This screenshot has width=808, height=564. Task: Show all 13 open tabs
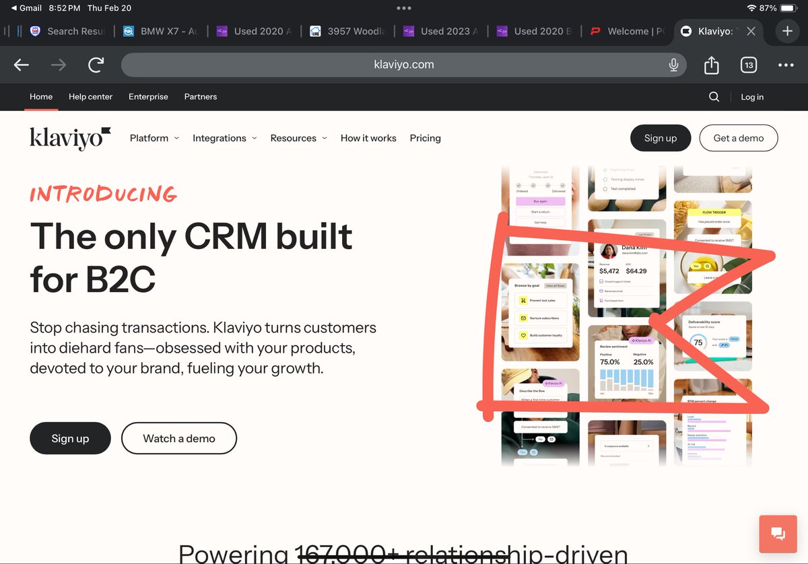coord(748,65)
